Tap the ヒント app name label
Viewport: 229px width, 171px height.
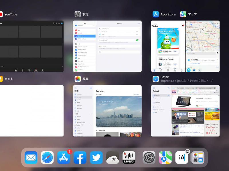click(x=9, y=79)
